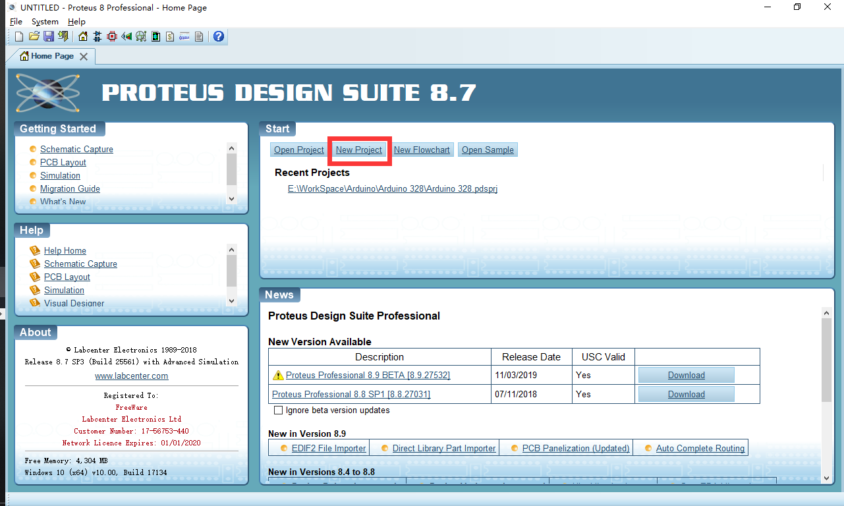Click the News panel scrollbar thumb

827,360
